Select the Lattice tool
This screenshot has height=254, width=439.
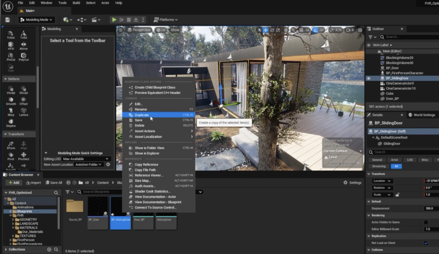tap(23, 112)
